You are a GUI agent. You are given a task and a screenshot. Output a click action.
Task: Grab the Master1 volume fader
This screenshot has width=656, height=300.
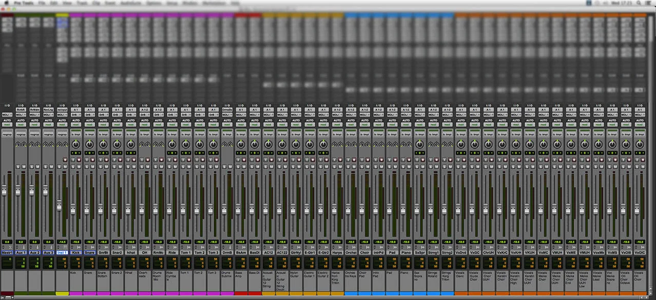click(x=5, y=190)
